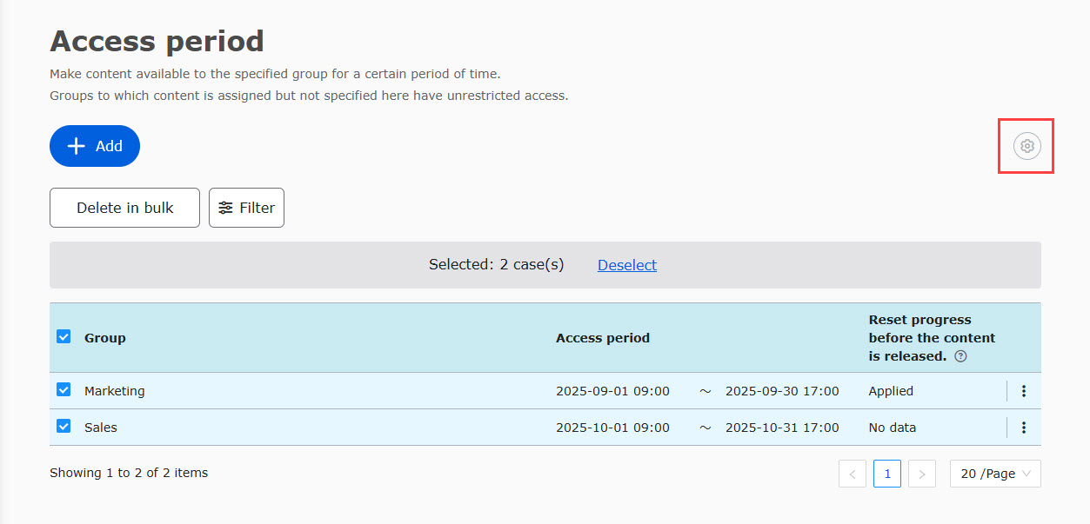This screenshot has height=524, width=1090.
Task: Open the Sales row three-dot menu
Action: pos(1023,428)
